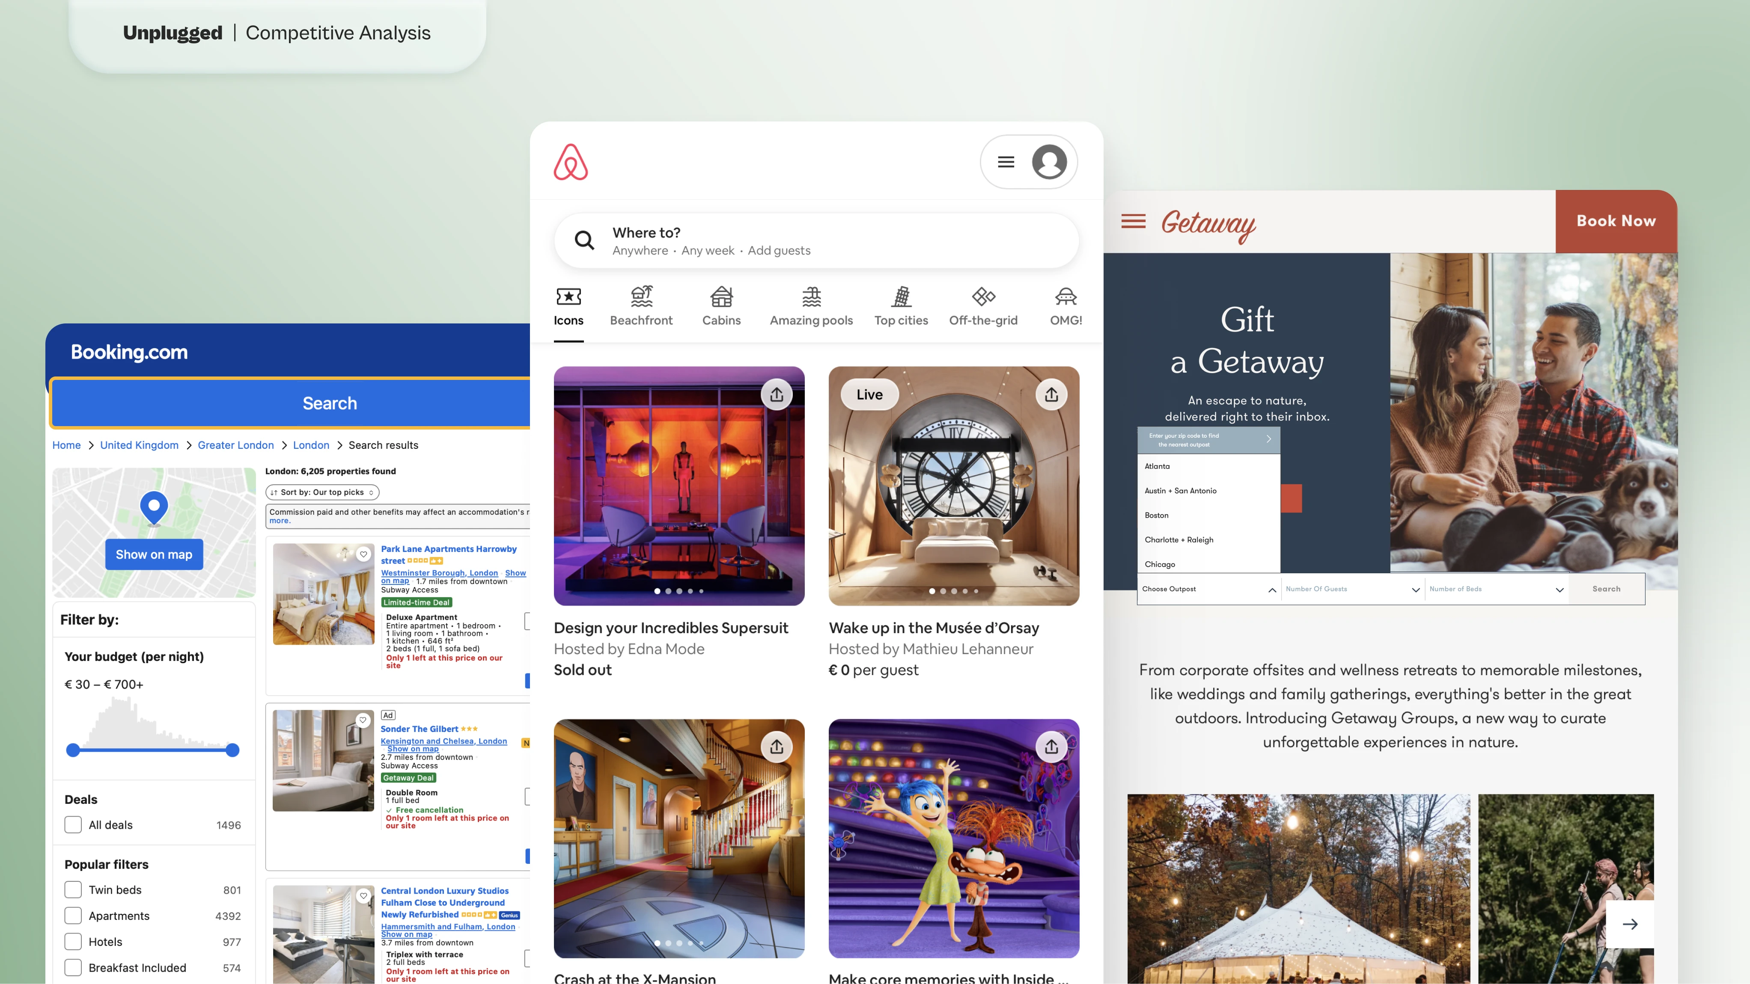
Task: Share the Musée d'Orsay listing
Action: 1051,394
